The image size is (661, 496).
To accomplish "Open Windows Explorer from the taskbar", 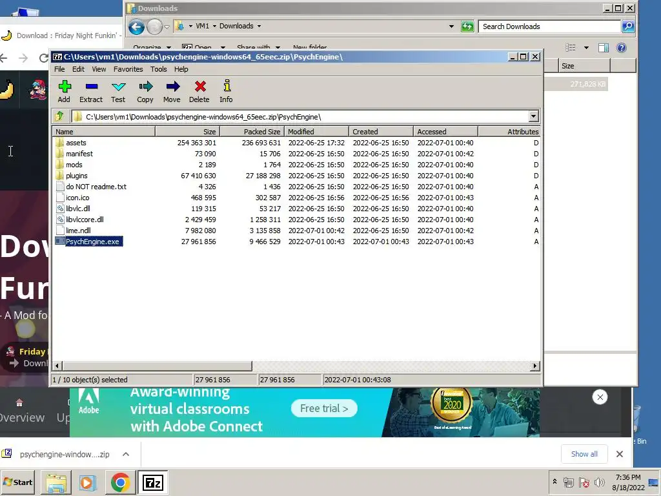I will [x=56, y=482].
